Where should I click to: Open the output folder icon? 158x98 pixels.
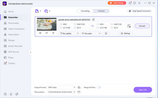pyautogui.click(x=79, y=92)
